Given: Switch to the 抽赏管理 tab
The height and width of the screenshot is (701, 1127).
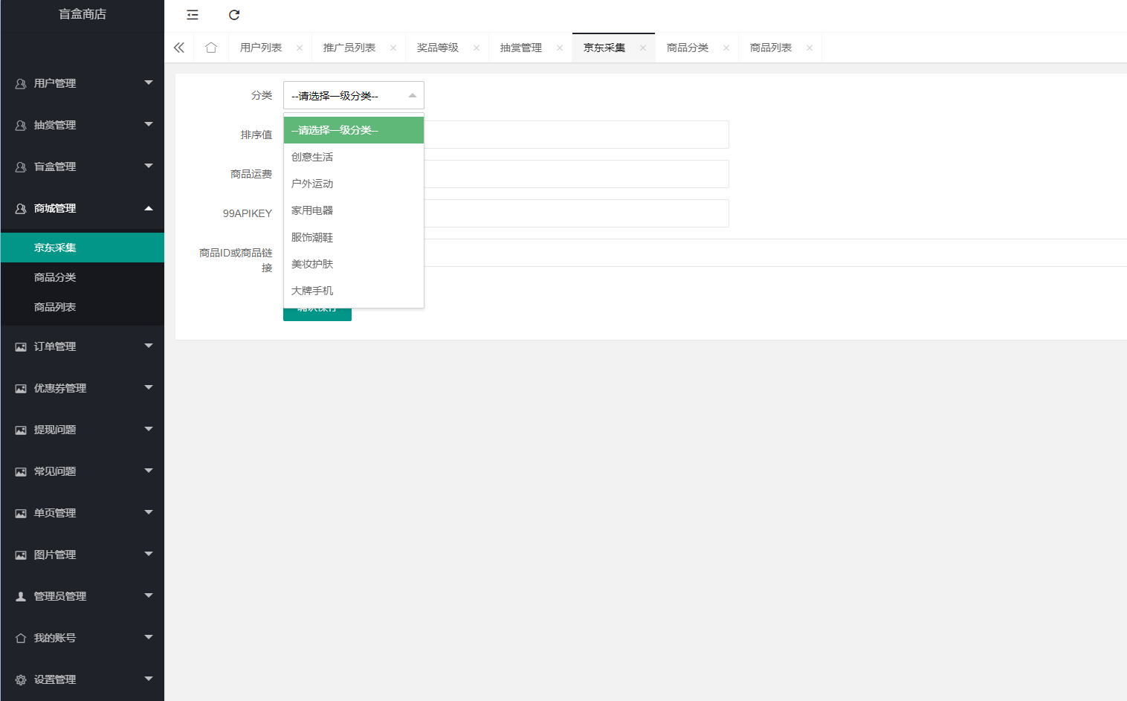Looking at the screenshot, I should (x=521, y=48).
